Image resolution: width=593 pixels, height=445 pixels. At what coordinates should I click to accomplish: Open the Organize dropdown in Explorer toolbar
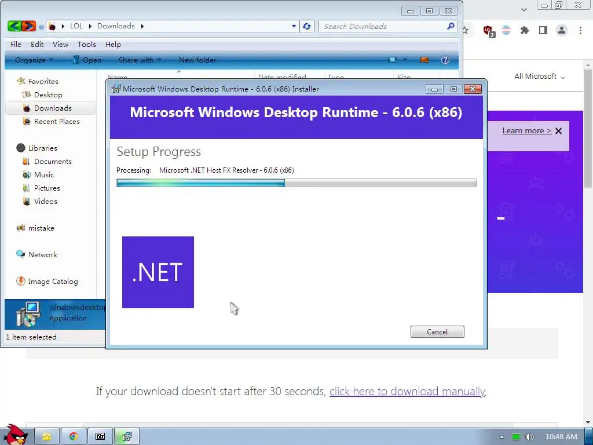click(34, 60)
